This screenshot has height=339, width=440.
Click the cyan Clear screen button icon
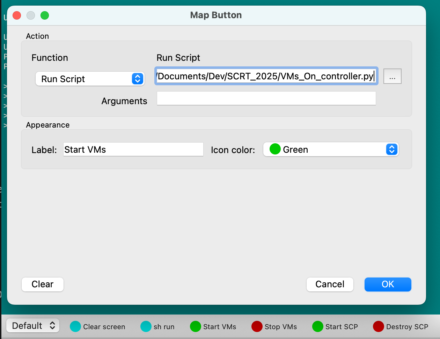click(x=75, y=327)
